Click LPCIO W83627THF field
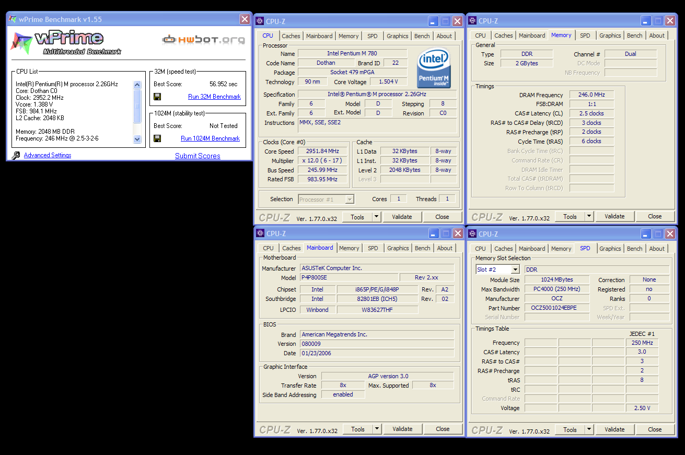 [377, 309]
